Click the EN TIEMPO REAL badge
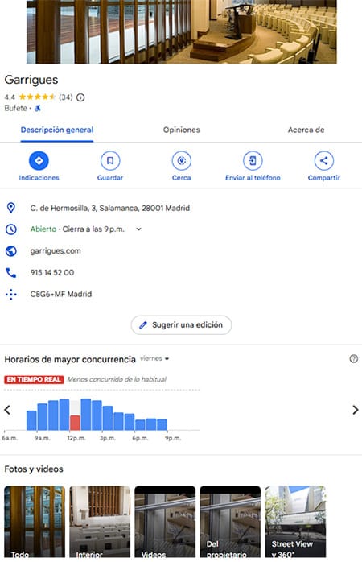 (x=34, y=379)
